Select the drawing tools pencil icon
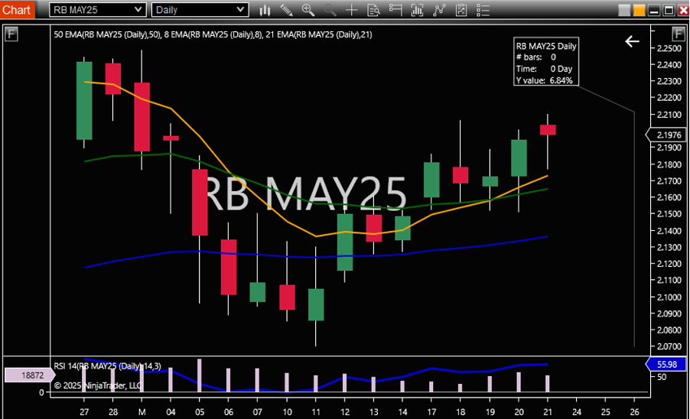Screen dimensions: 690x419 (286, 10)
